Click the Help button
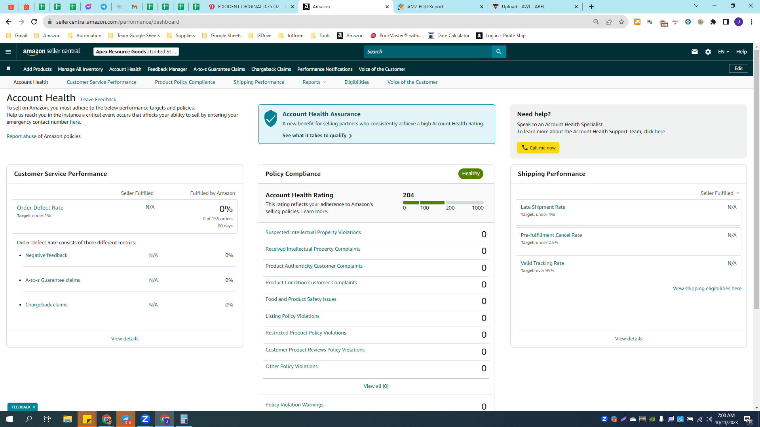Screen dimensions: 760x427 (x=741, y=52)
